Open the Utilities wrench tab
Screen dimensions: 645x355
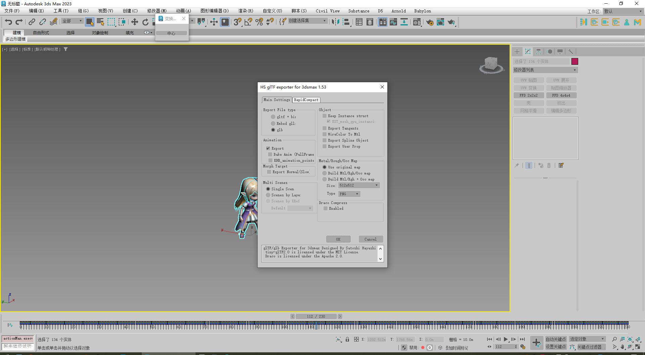(x=571, y=52)
